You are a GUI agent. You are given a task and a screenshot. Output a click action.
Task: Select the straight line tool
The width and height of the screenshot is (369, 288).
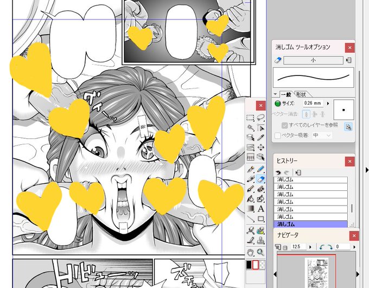(x=250, y=219)
